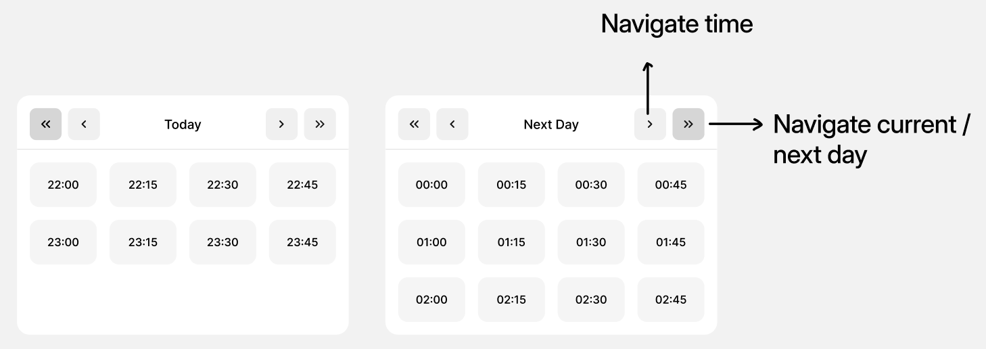Click double-right chevron in Today panel

pyautogui.click(x=320, y=124)
